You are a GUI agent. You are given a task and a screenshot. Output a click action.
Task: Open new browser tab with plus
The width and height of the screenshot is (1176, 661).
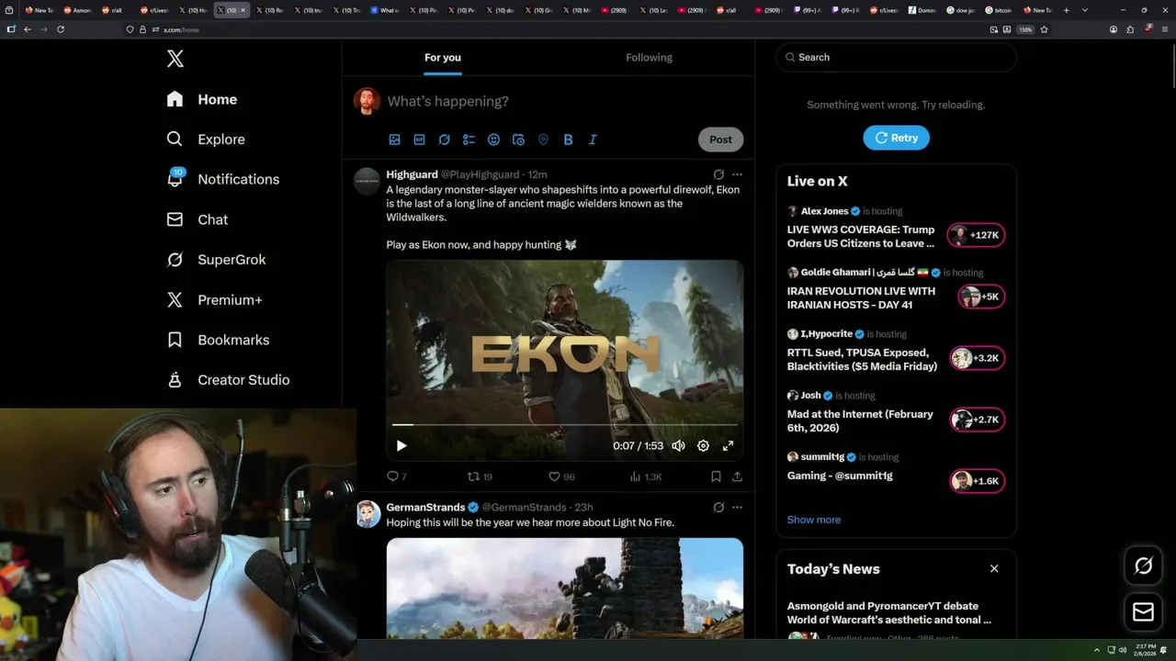1067,10
